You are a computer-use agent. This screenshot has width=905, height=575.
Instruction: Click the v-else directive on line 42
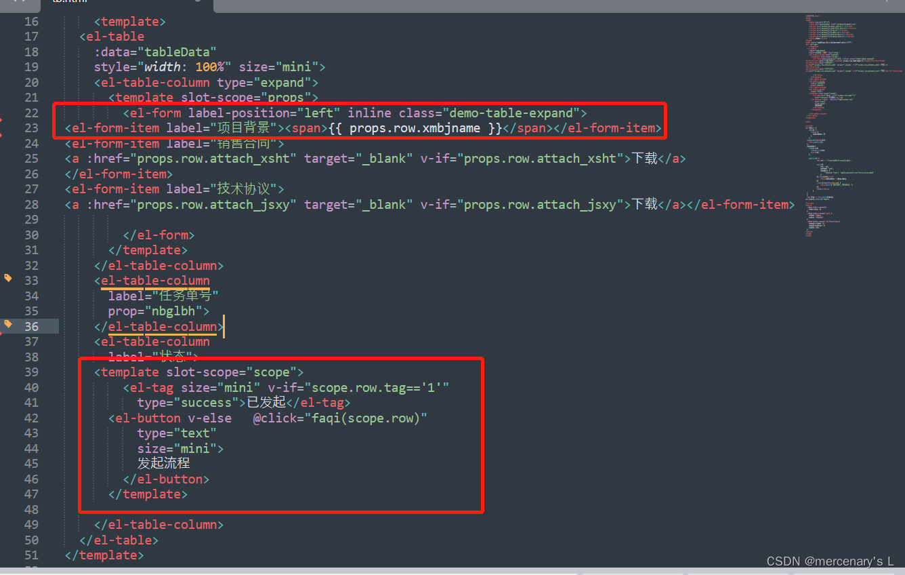tap(209, 418)
